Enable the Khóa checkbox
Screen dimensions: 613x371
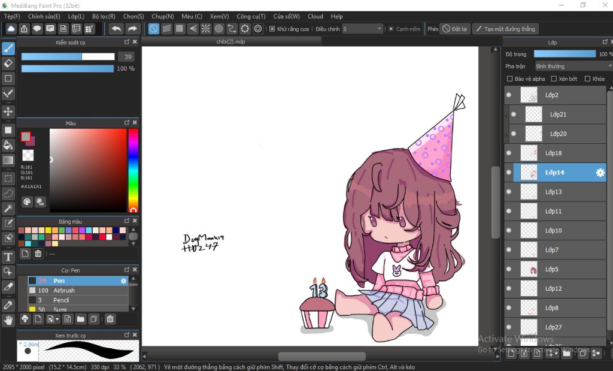point(587,79)
